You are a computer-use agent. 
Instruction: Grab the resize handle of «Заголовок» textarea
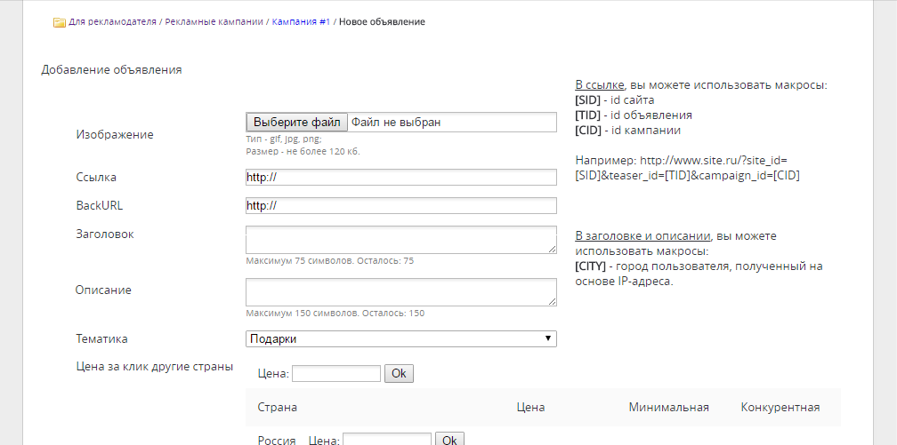click(x=552, y=250)
